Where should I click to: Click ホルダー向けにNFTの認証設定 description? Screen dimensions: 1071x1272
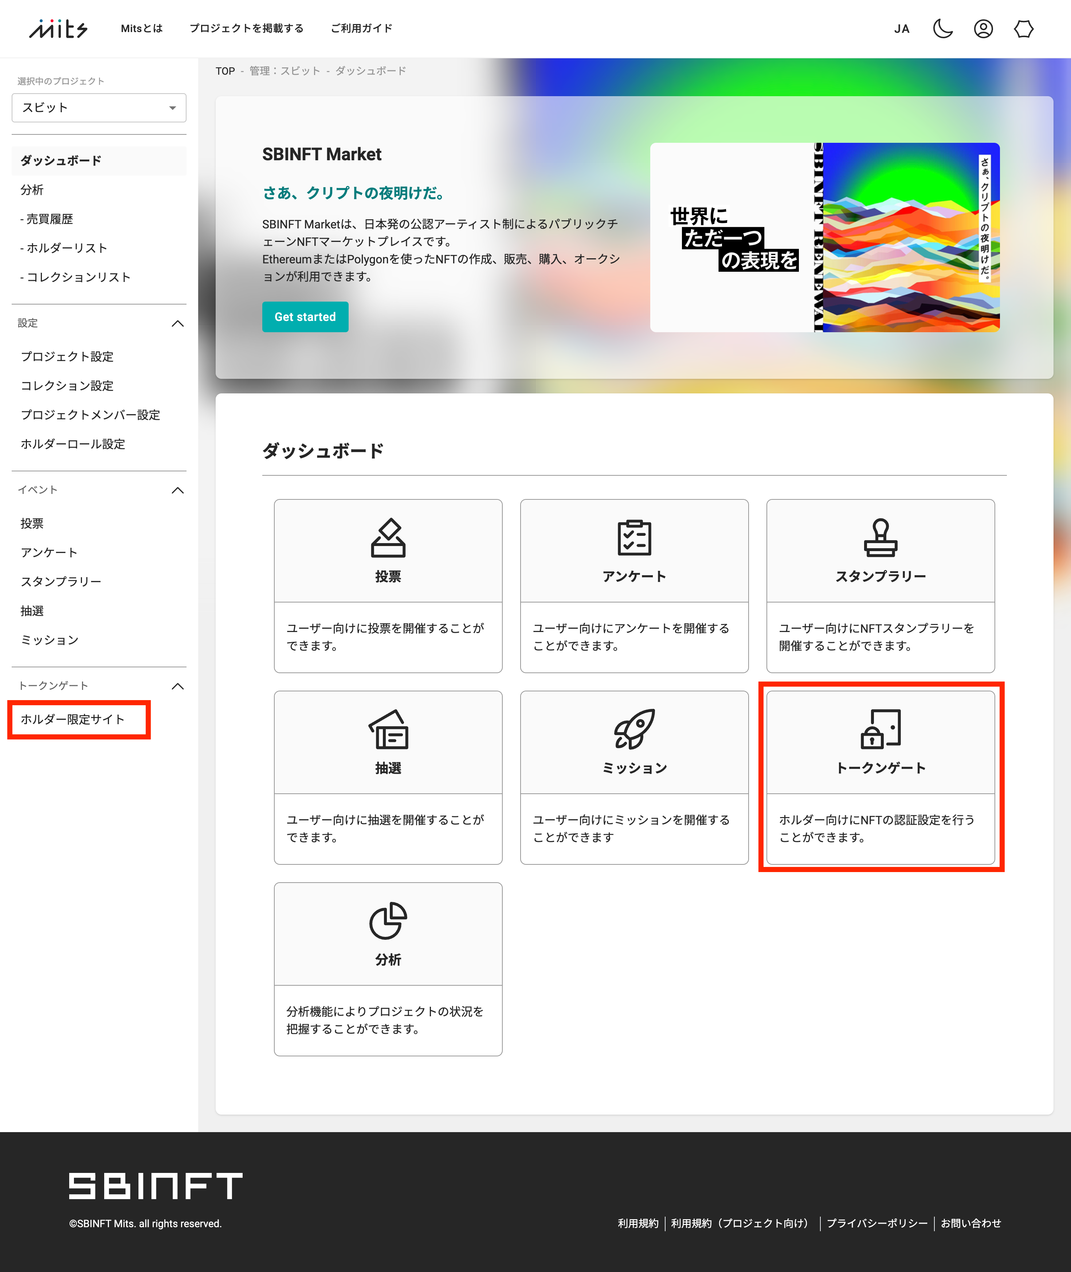pos(877,829)
